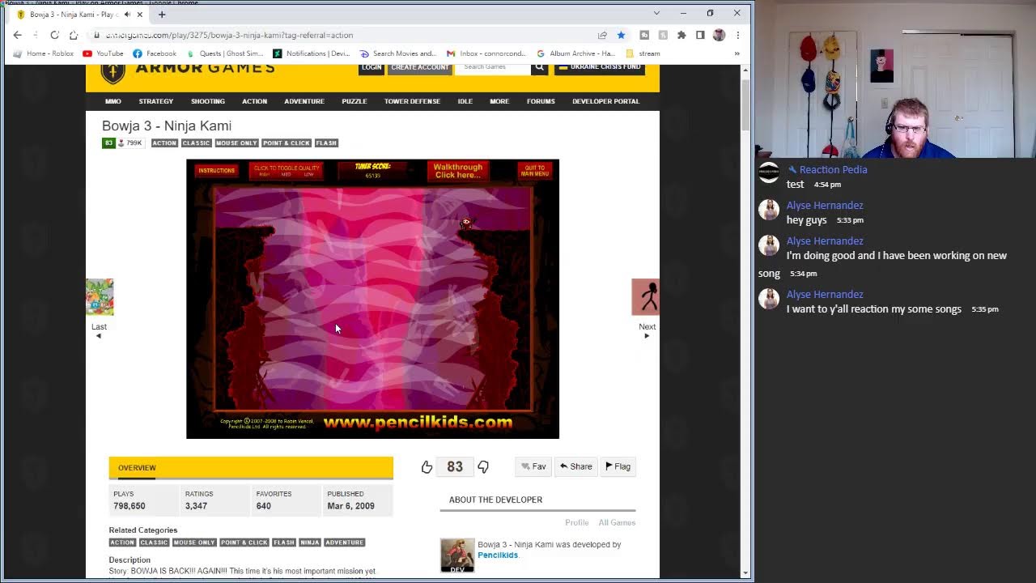Open the Chrome three-dot menu
The image size is (1036, 583).
pyautogui.click(x=737, y=35)
